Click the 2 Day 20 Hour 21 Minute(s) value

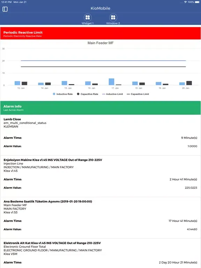coord(178,262)
